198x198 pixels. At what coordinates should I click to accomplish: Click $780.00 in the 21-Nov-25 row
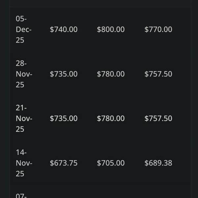point(111,118)
